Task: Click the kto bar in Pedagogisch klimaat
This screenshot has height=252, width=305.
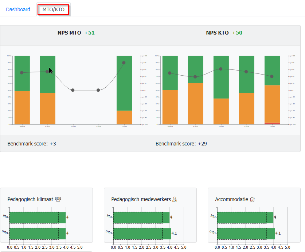Action: coord(37,217)
